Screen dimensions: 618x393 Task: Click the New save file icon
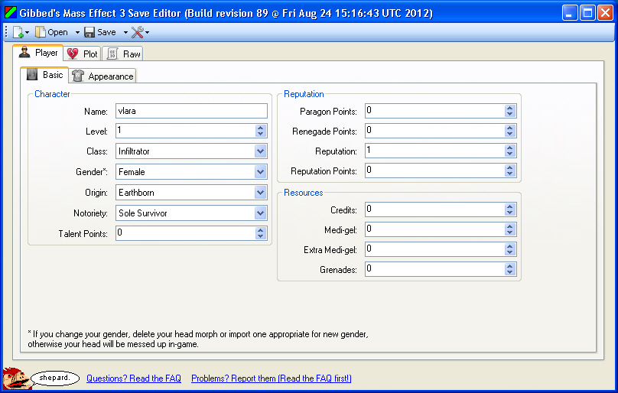(x=18, y=32)
